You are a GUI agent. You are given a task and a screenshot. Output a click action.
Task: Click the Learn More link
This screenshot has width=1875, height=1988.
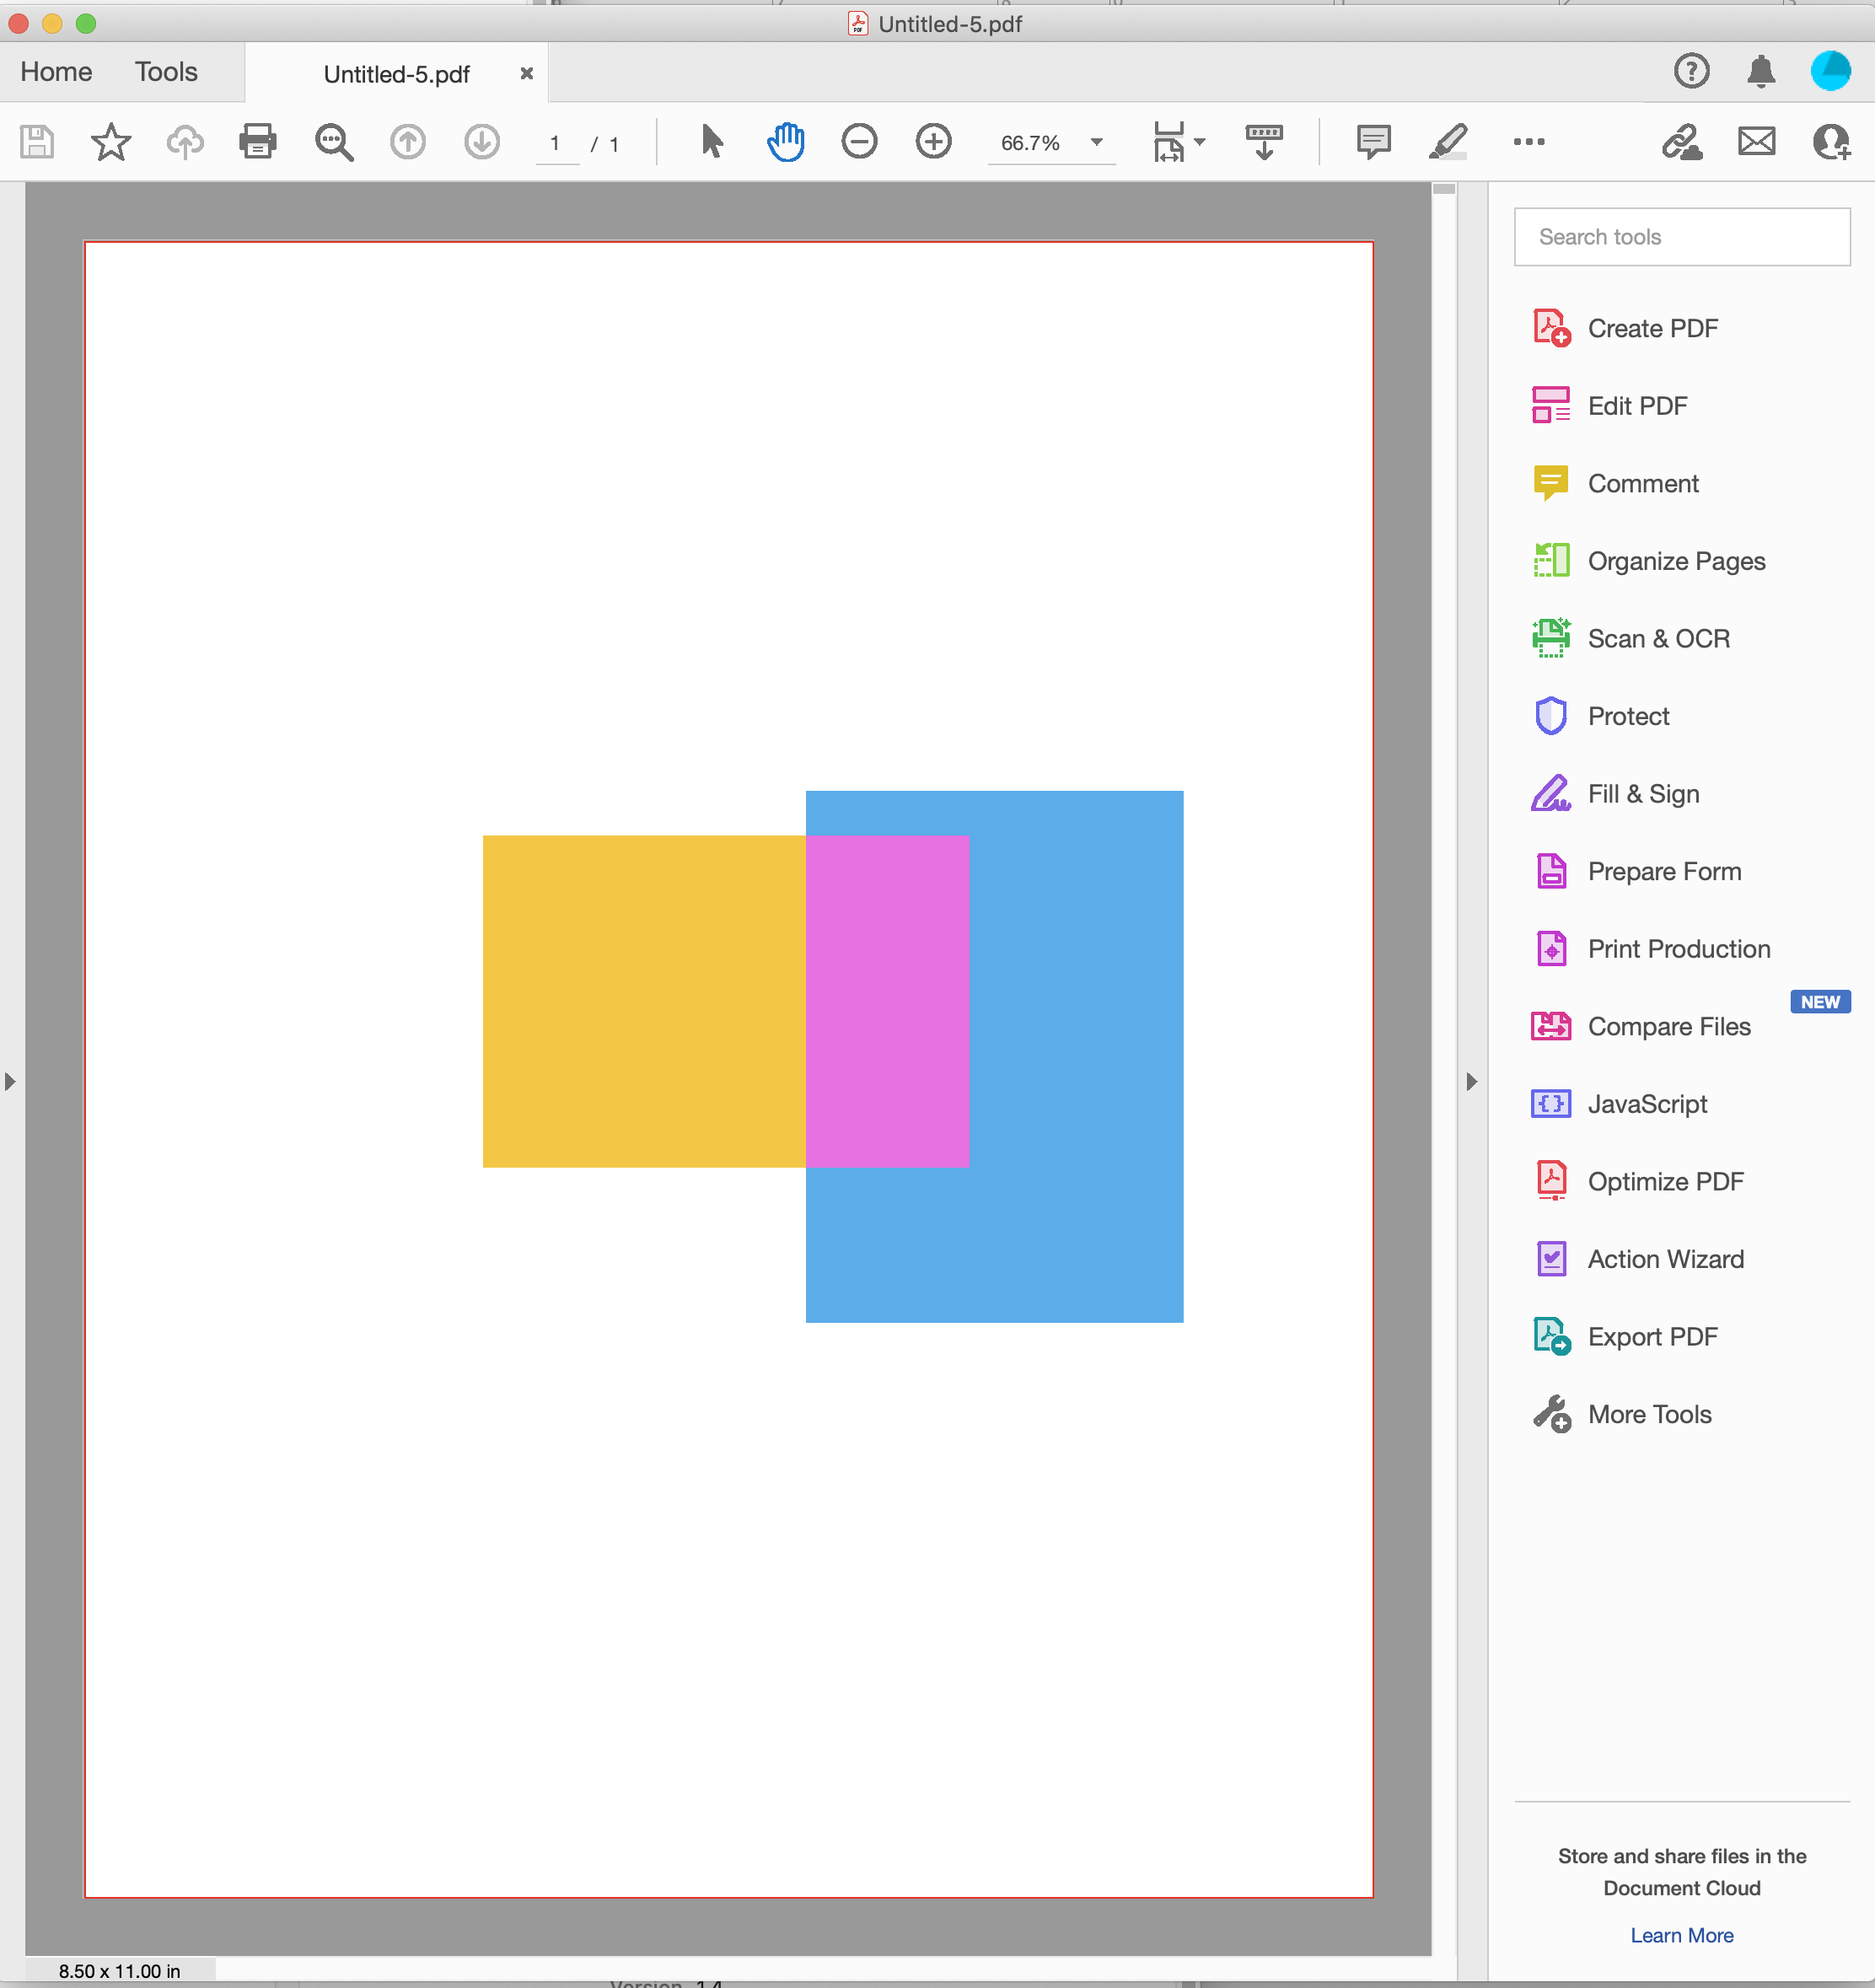coord(1681,1934)
